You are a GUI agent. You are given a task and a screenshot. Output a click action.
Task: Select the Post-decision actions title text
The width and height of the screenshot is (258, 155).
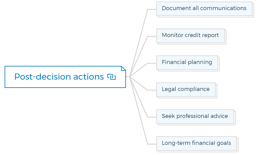click(59, 77)
